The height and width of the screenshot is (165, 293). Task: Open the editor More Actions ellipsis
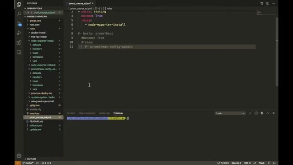coord(273,3)
